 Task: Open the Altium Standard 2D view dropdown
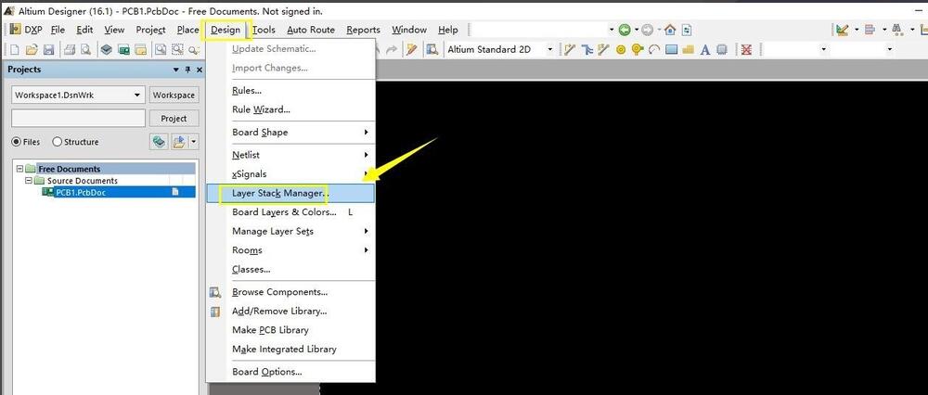(549, 50)
